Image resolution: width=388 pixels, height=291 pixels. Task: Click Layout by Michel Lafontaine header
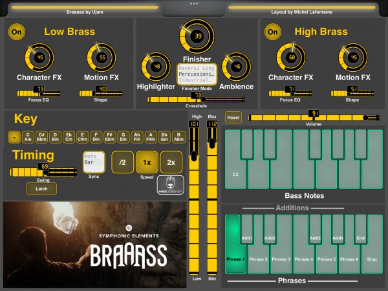click(302, 12)
